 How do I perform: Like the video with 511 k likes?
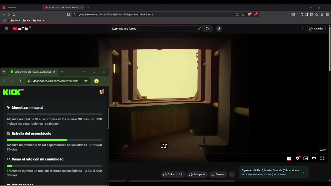(169, 174)
